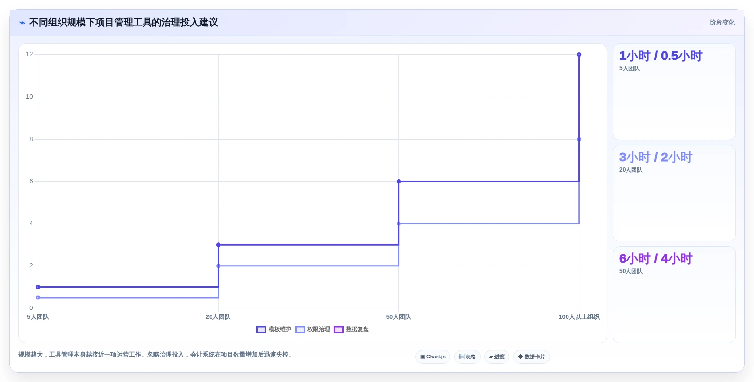
Task: Click the dark data point at value 3
Action: (x=218, y=245)
